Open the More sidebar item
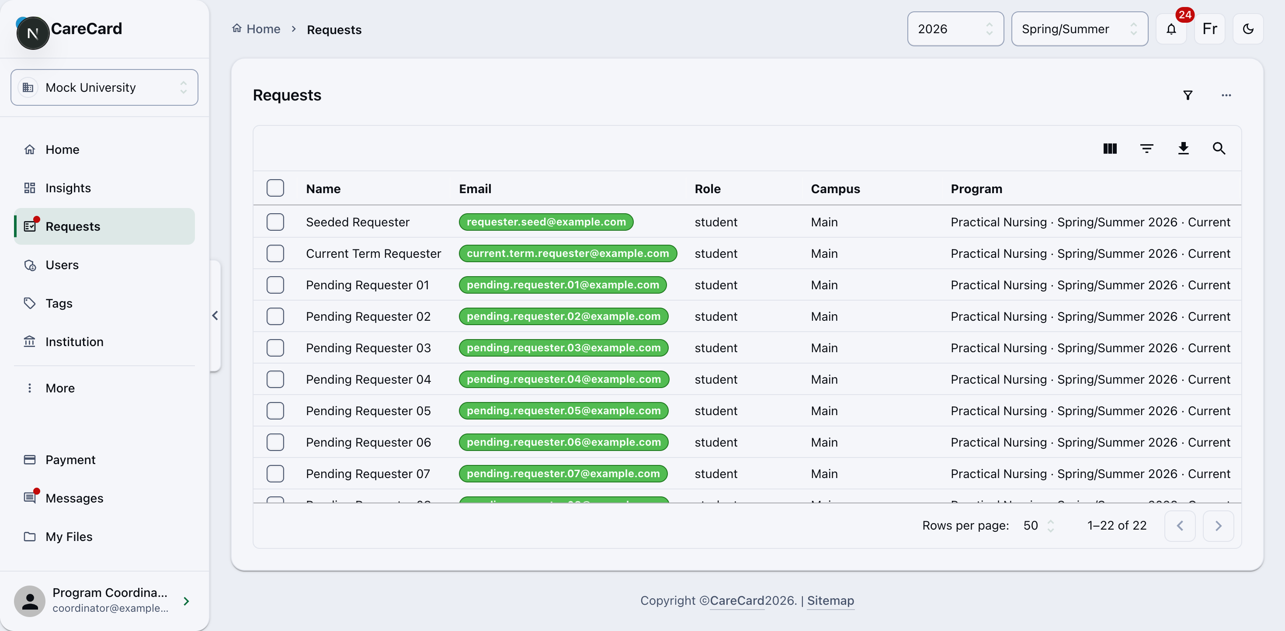 pos(104,388)
